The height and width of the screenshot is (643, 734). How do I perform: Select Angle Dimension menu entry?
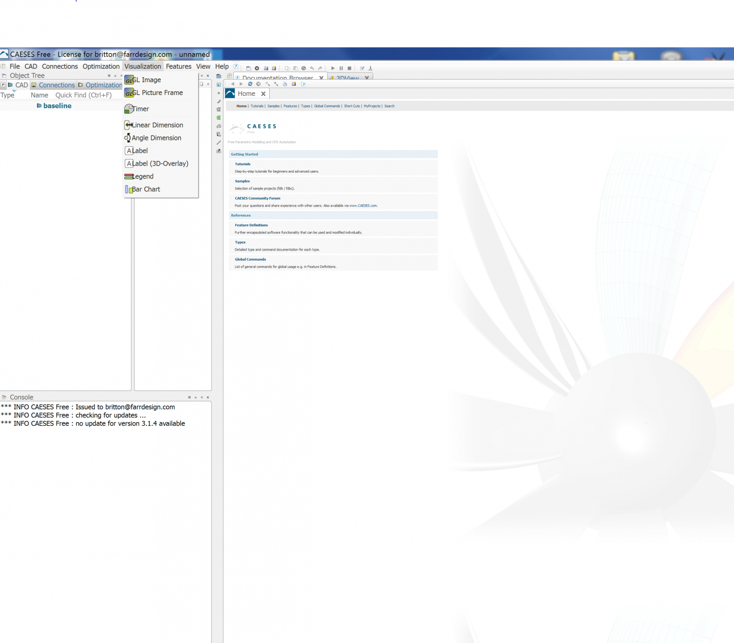[161, 138]
